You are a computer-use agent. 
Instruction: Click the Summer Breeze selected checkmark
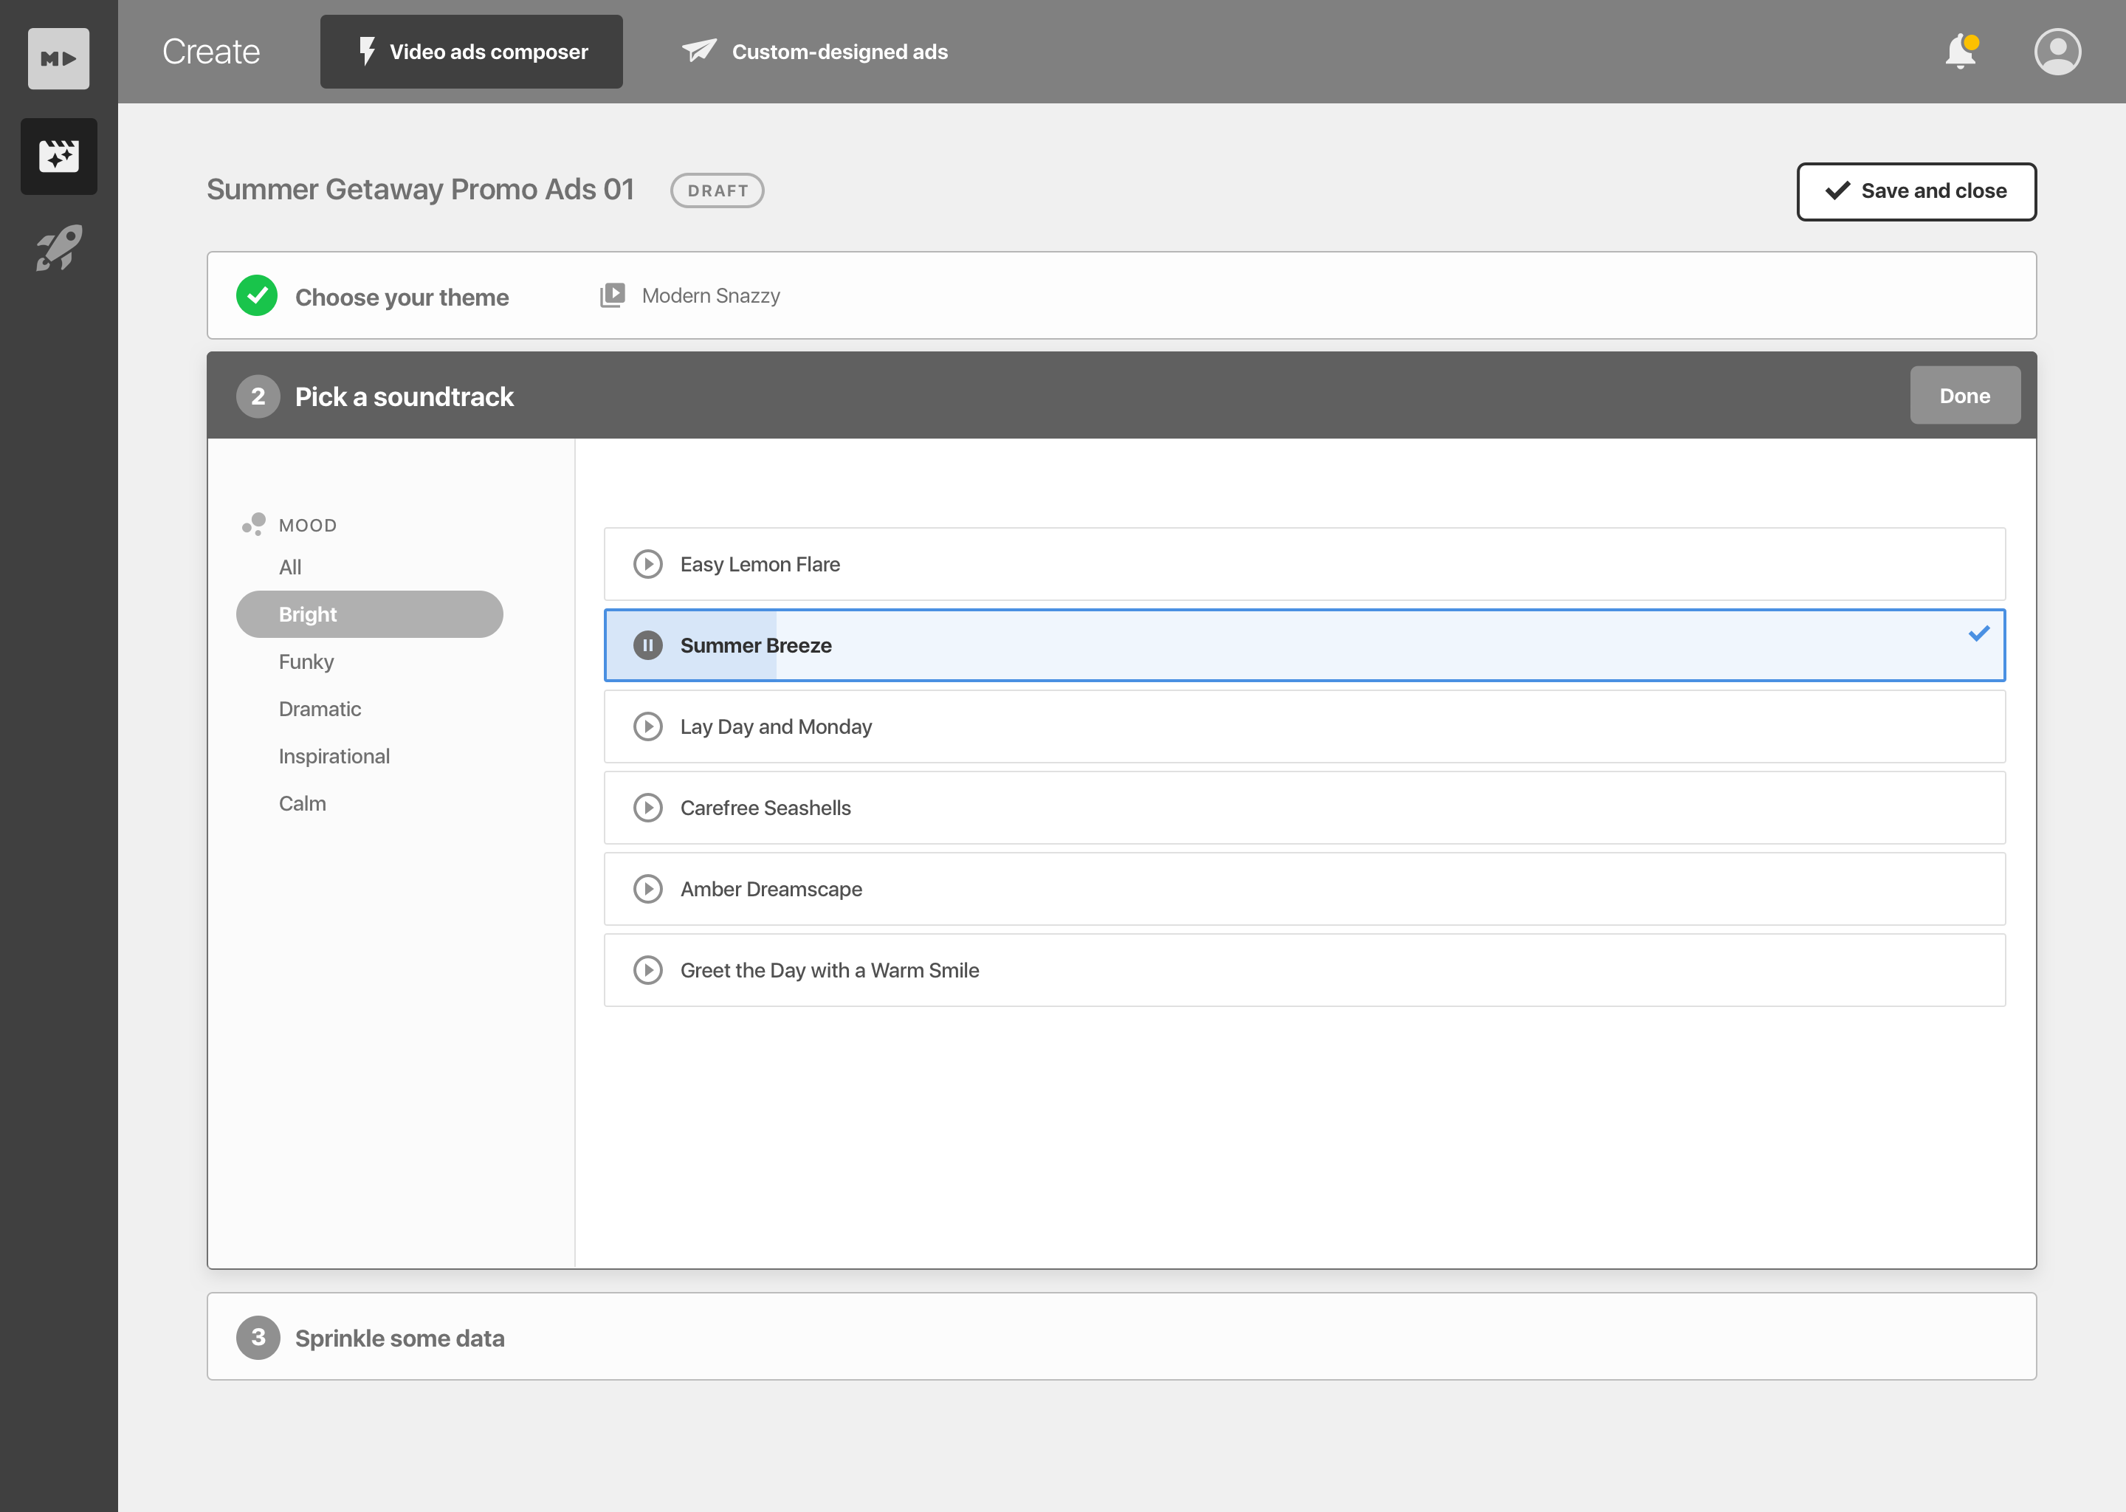(x=1979, y=633)
